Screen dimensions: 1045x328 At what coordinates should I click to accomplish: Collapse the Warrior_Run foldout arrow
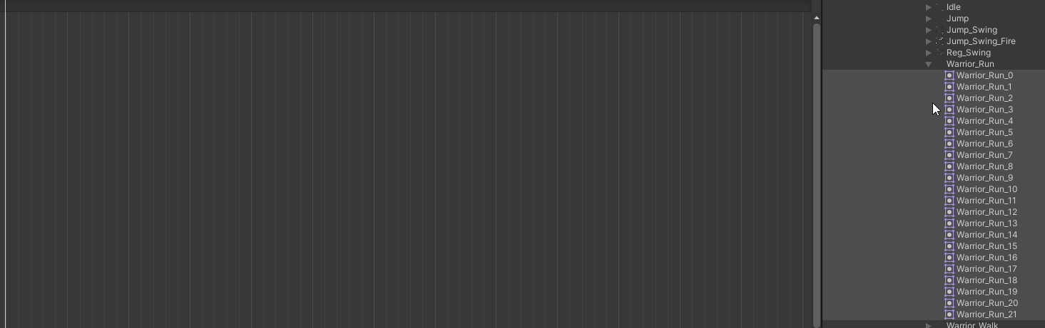pyautogui.click(x=929, y=64)
